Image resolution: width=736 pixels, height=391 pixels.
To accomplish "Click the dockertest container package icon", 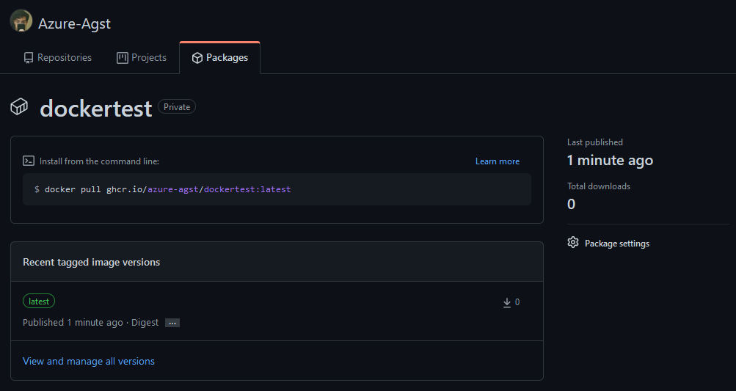I will point(19,107).
